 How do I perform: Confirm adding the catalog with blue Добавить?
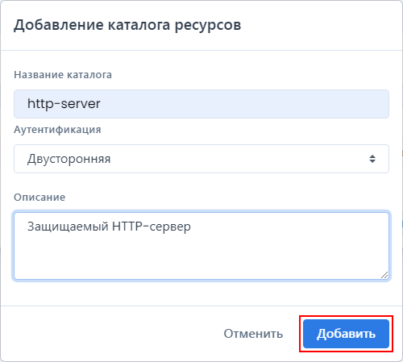click(x=346, y=334)
